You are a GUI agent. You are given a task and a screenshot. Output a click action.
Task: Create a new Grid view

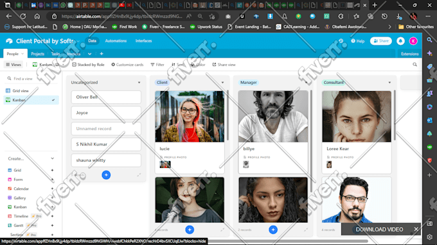click(31, 170)
